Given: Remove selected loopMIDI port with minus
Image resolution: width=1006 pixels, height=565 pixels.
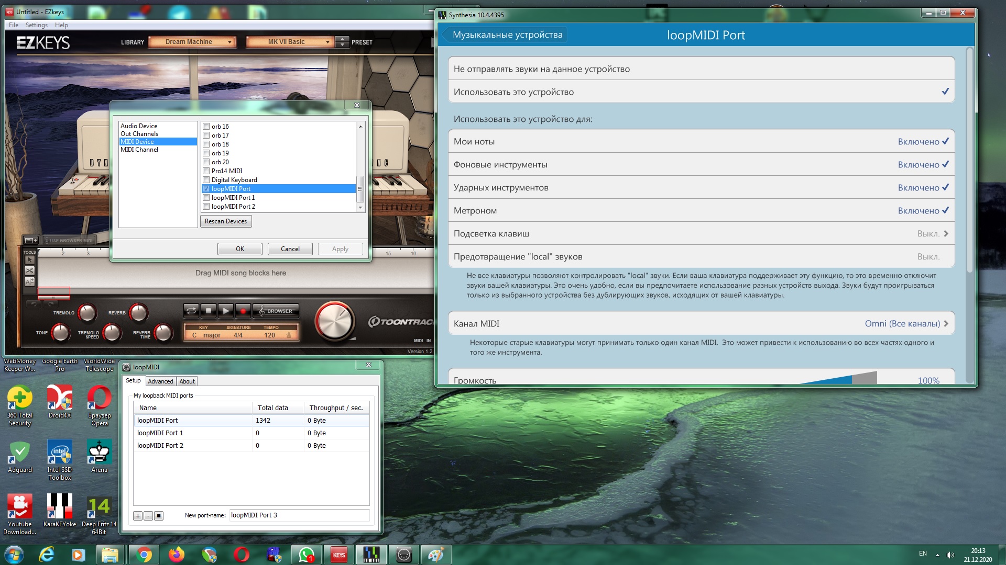Looking at the screenshot, I should [148, 516].
